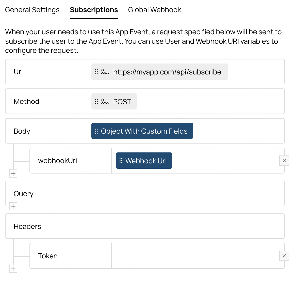Add a new header under Headers
The image size is (297, 282).
pos(13,269)
